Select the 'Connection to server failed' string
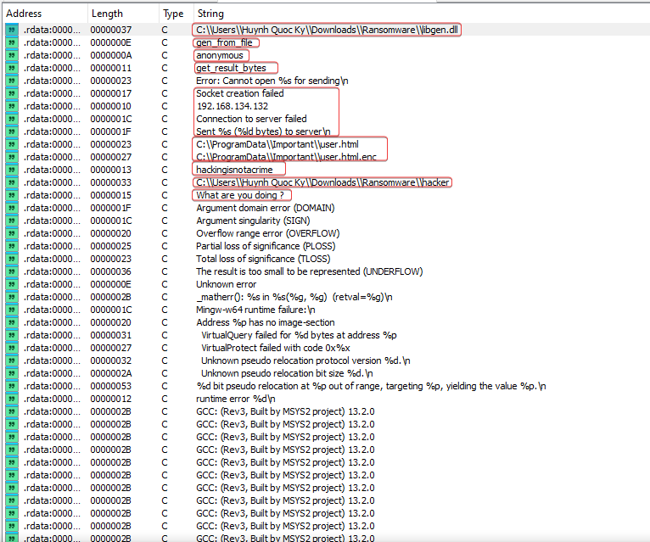 (x=251, y=119)
